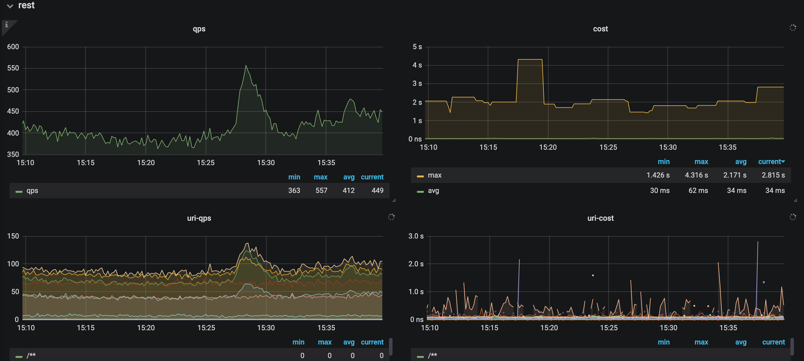Sort qps legend by max column
Viewport: 804px width, 361px height.
pyautogui.click(x=320, y=177)
